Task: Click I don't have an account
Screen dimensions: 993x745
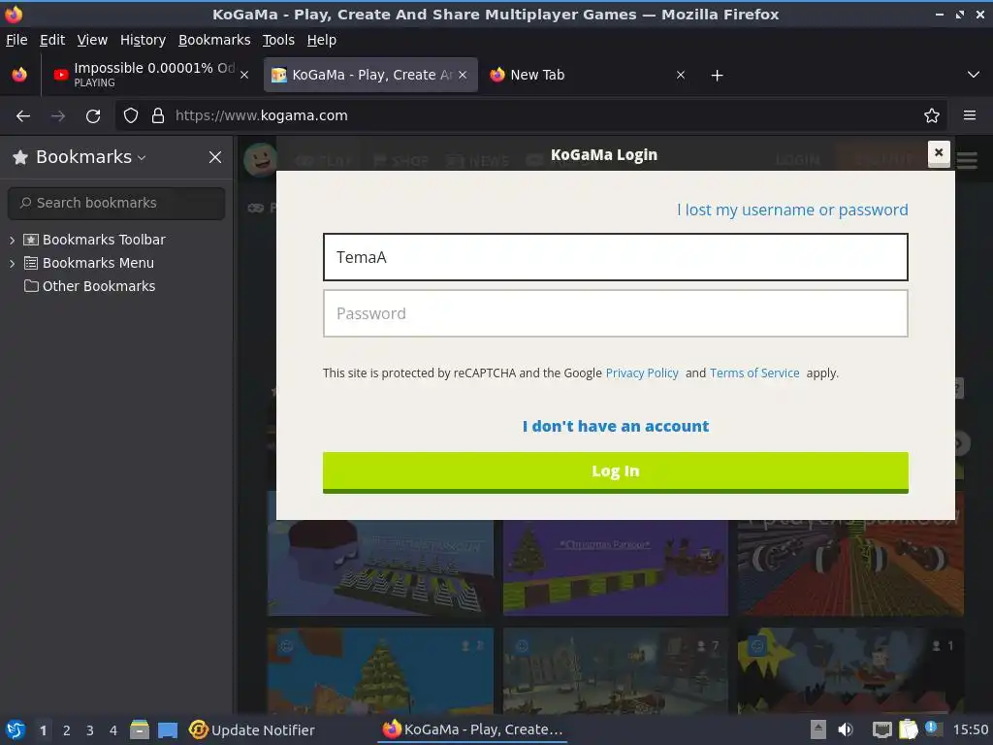Action: 616,427
